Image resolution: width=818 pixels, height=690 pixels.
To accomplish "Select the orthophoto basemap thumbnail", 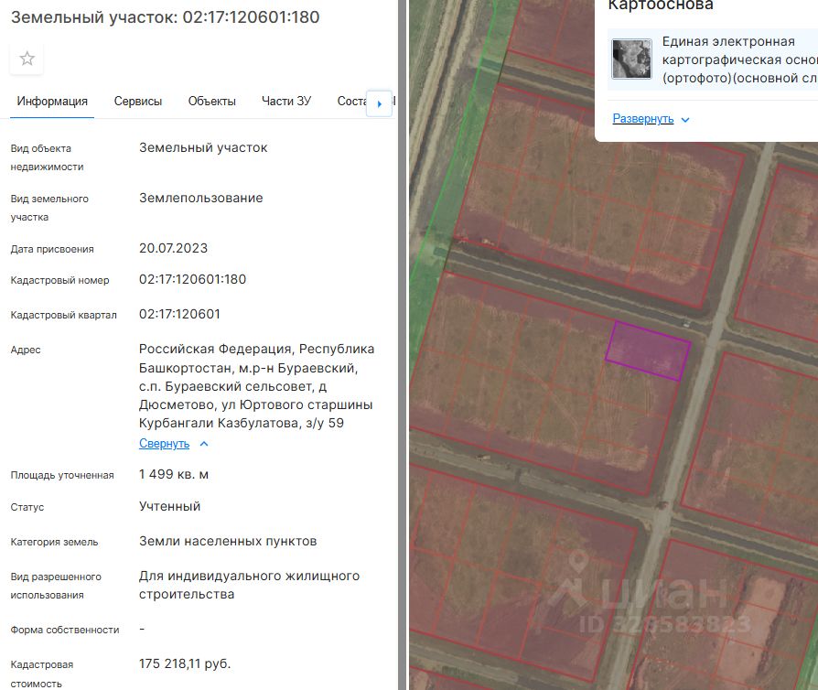I will coord(631,59).
